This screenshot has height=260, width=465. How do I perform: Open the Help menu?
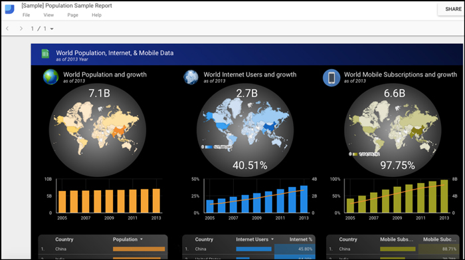pos(96,15)
